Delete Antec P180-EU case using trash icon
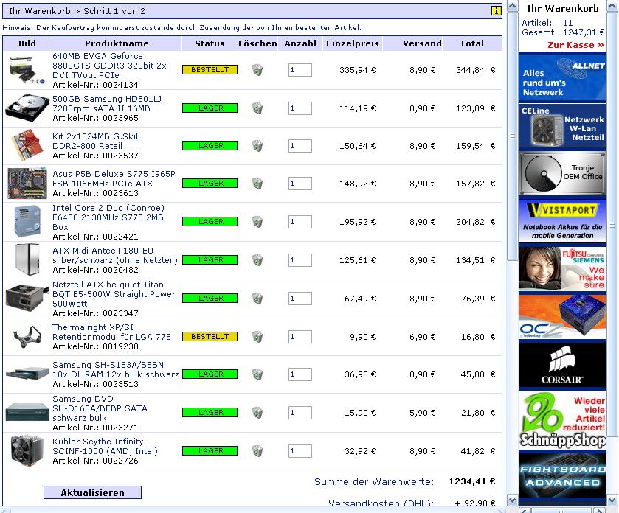619x513 pixels. (257, 260)
